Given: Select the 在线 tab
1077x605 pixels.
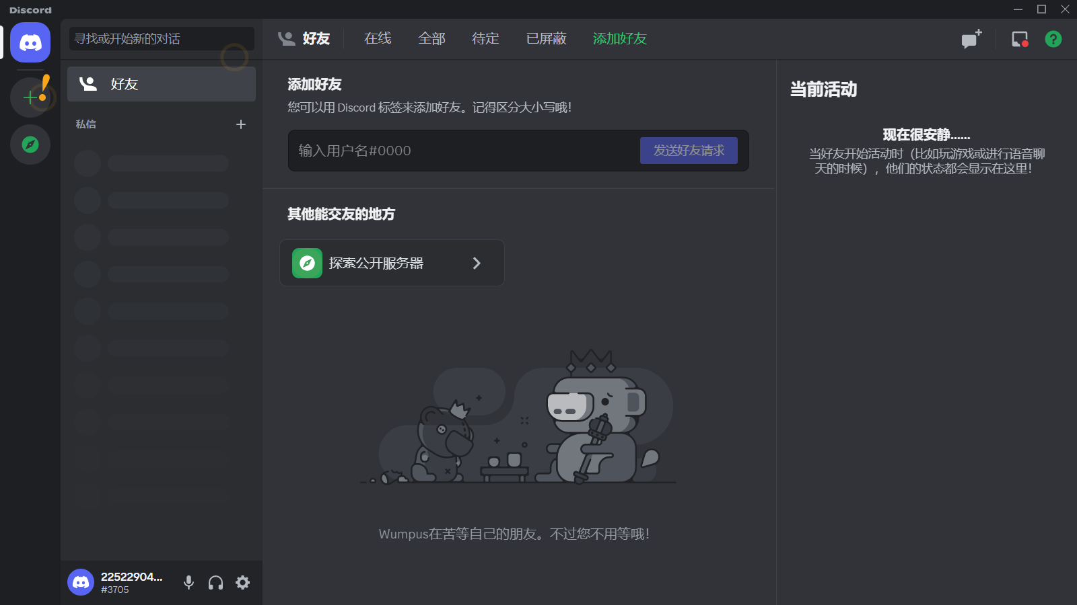Looking at the screenshot, I should pyautogui.click(x=378, y=38).
